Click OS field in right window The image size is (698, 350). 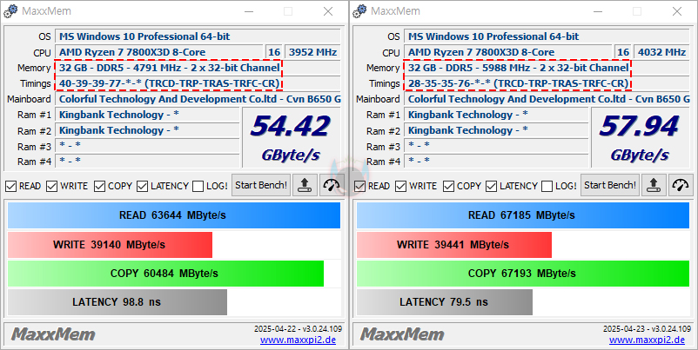547,36
